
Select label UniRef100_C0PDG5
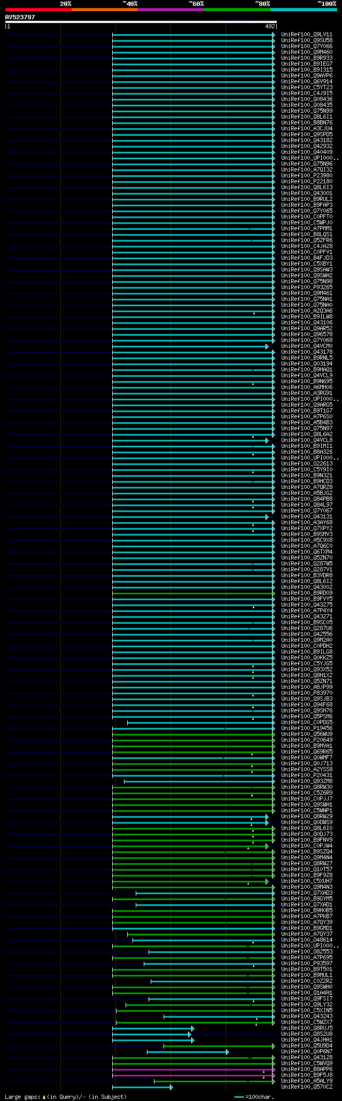(x=307, y=723)
